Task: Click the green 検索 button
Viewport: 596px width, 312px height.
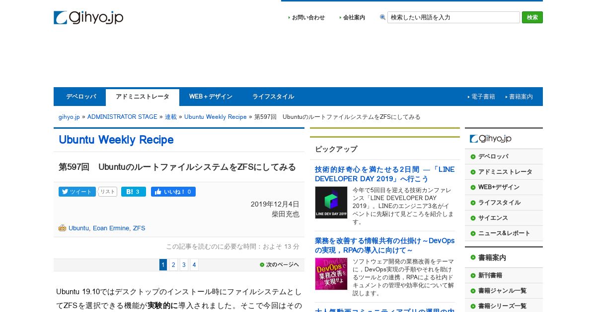Action: point(532,17)
